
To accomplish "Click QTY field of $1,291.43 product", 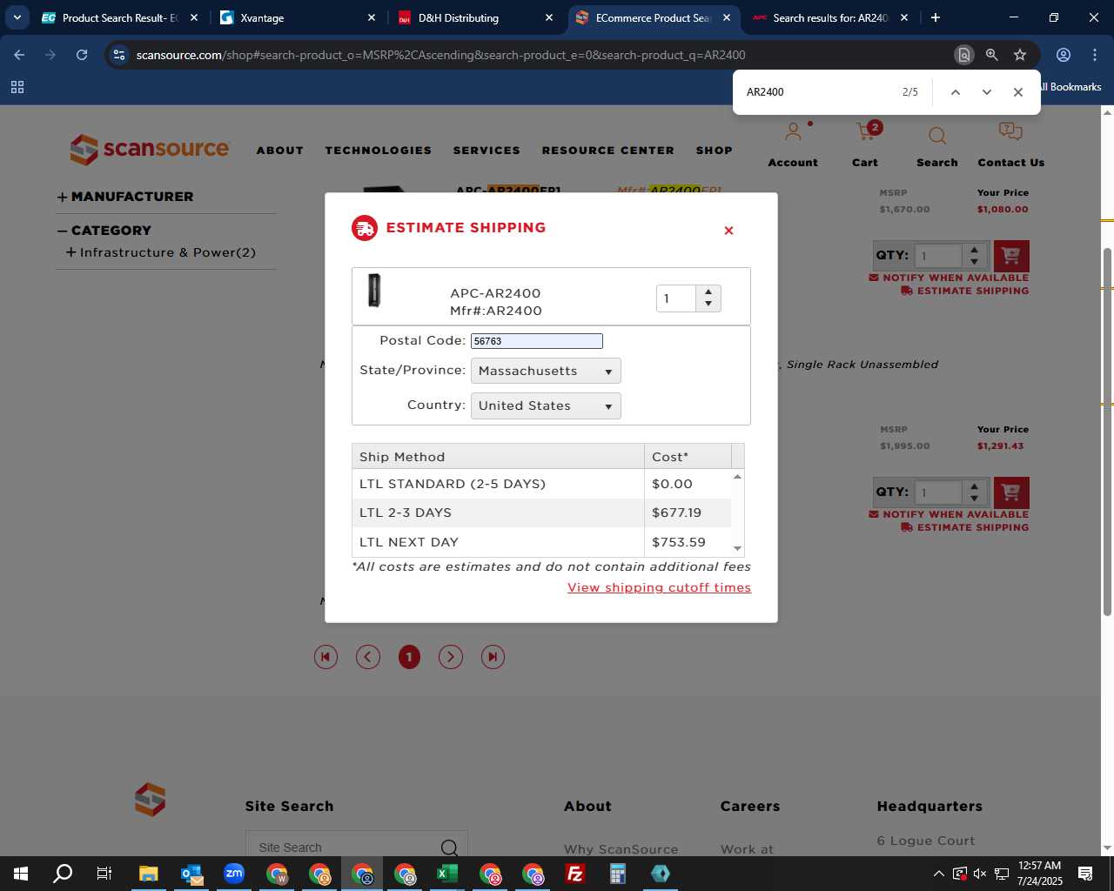I will click(x=940, y=492).
